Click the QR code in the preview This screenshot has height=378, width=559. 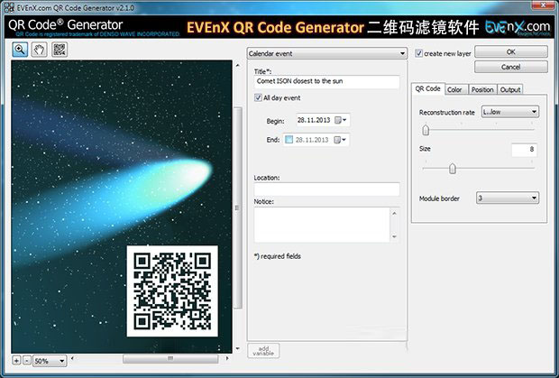click(x=172, y=291)
